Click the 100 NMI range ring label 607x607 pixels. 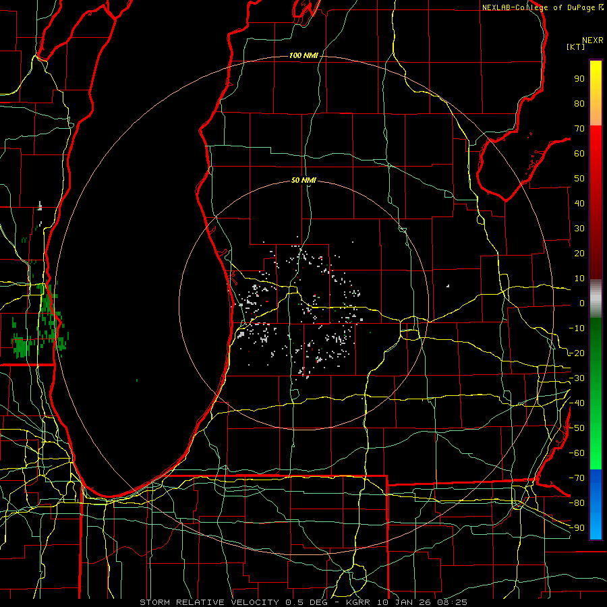[303, 56]
